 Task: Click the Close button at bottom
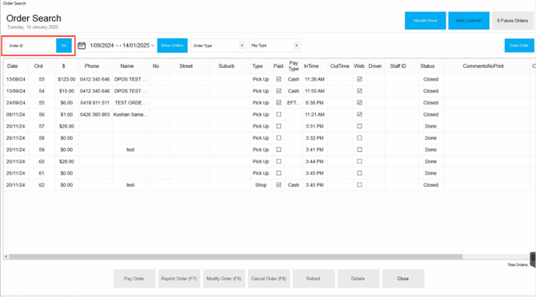[403, 279]
